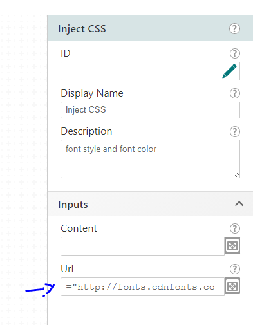Click the Url label text
The height and width of the screenshot is (325, 253).
[67, 268]
